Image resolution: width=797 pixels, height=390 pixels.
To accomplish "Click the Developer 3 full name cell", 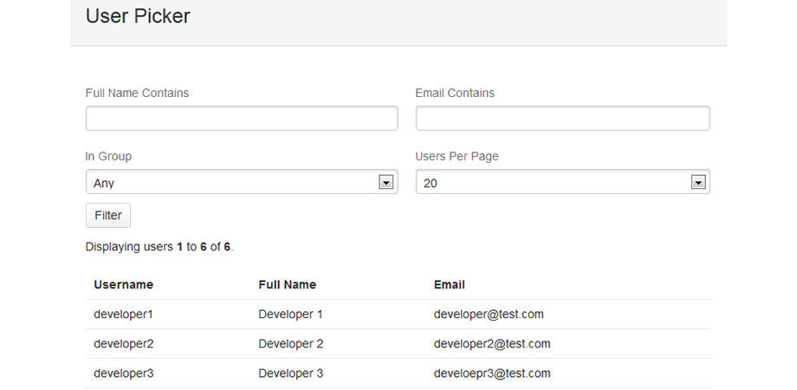I will [x=290, y=374].
